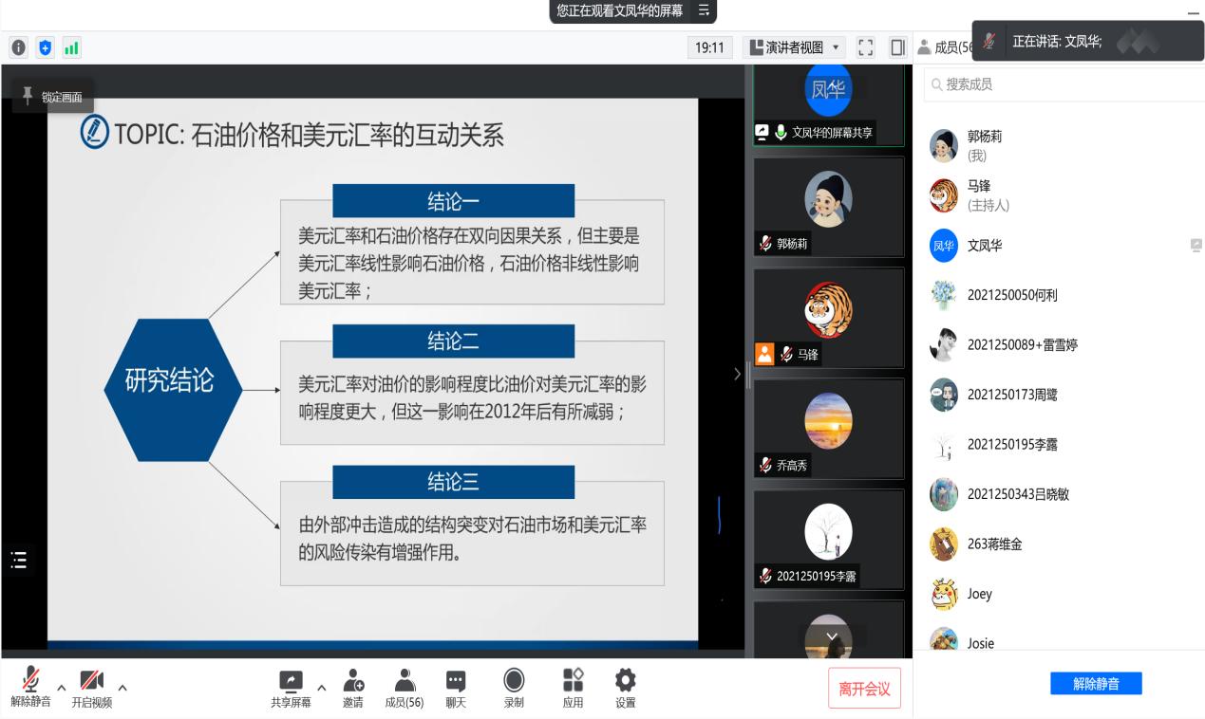Open the Apps (应用) icon
Image resolution: width=1205 pixels, height=719 pixels.
click(x=573, y=688)
